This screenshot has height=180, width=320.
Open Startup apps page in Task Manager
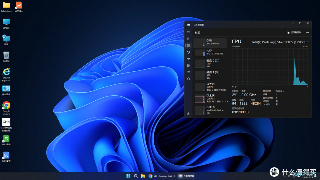point(188,59)
